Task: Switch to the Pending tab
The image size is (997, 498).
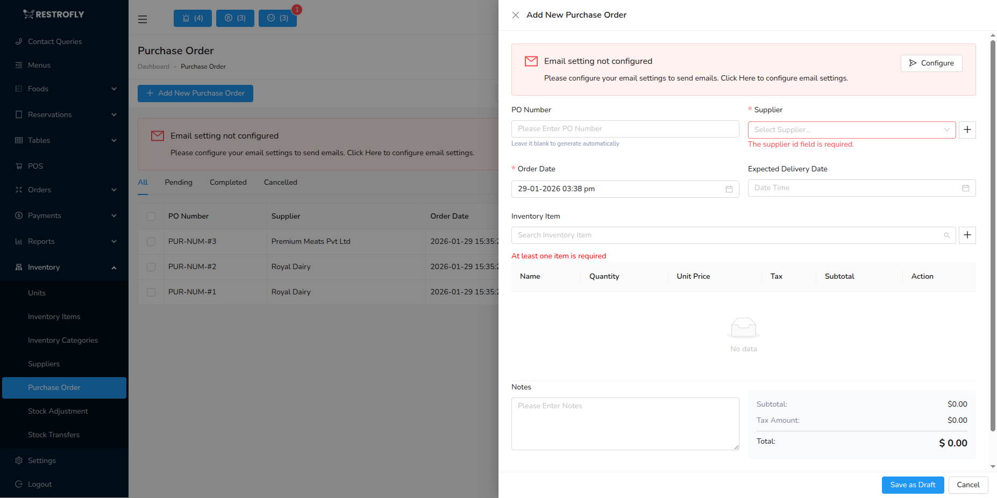Action: [x=179, y=182]
